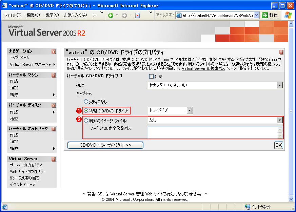This screenshot has height=212, width=296.
Task: Open the truncated ツー tools menu
Action: (95, 15)
